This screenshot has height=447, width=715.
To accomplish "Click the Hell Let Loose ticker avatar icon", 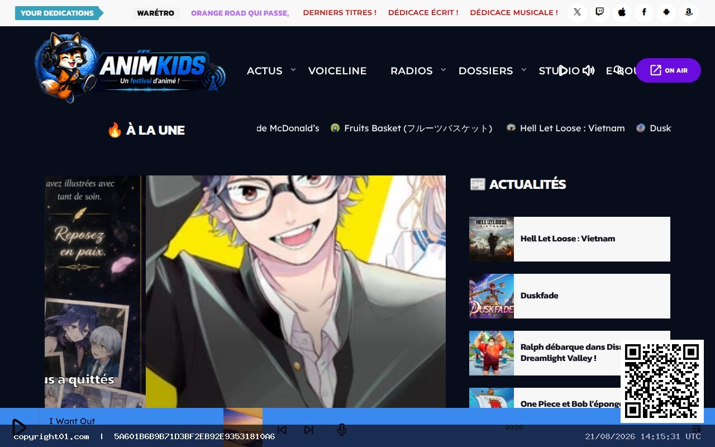I will point(511,128).
